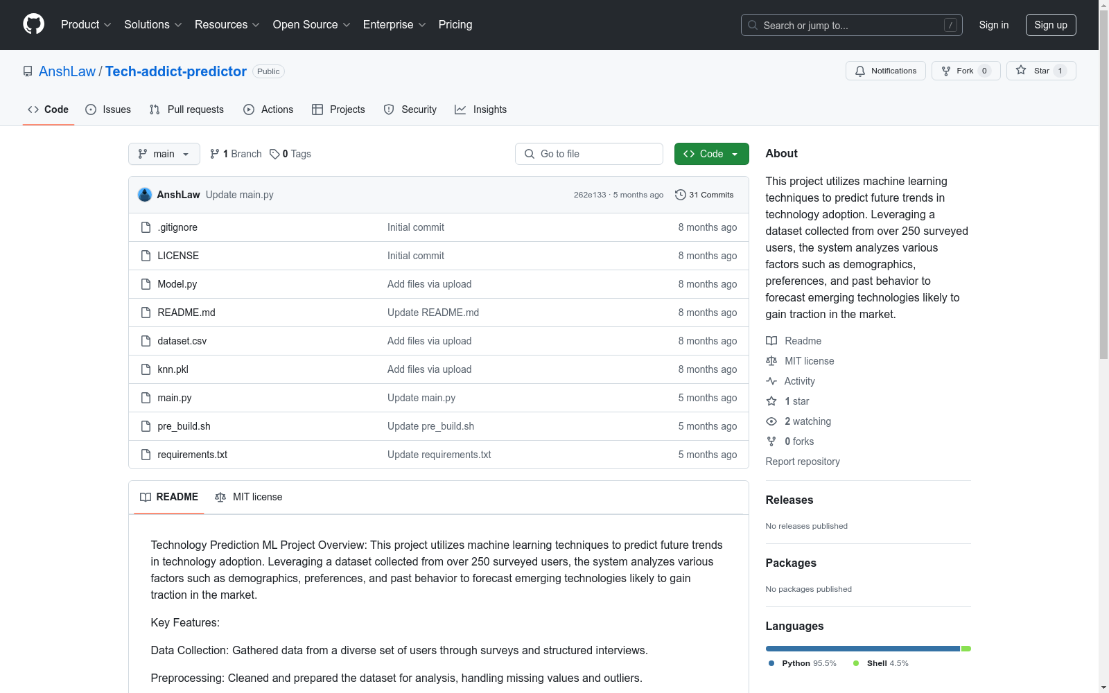Click the Sign up button

1051,25
